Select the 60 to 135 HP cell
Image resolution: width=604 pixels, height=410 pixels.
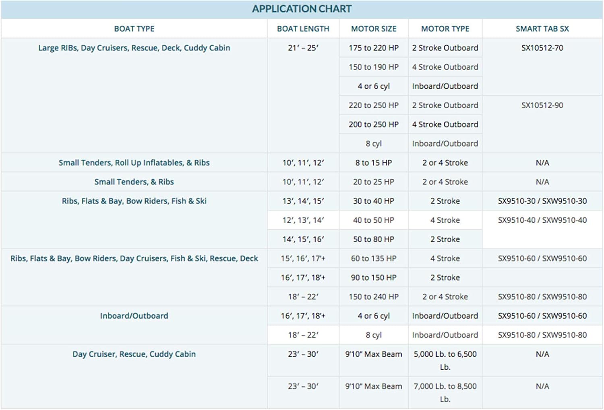[374, 259]
